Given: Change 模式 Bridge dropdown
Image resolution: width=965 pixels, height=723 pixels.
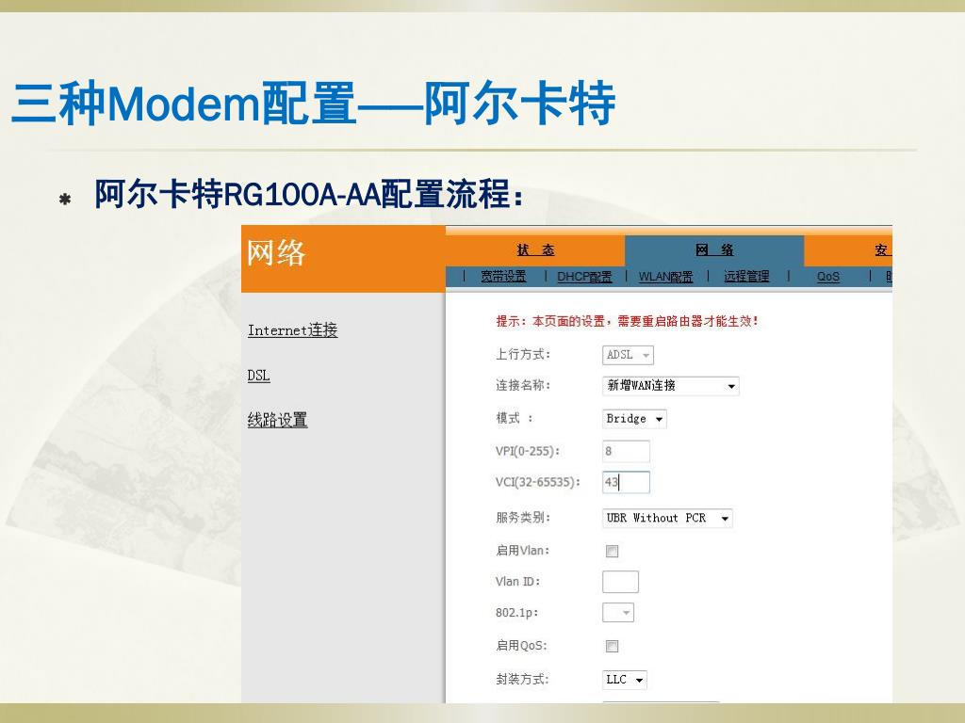Looking at the screenshot, I should tap(634, 419).
